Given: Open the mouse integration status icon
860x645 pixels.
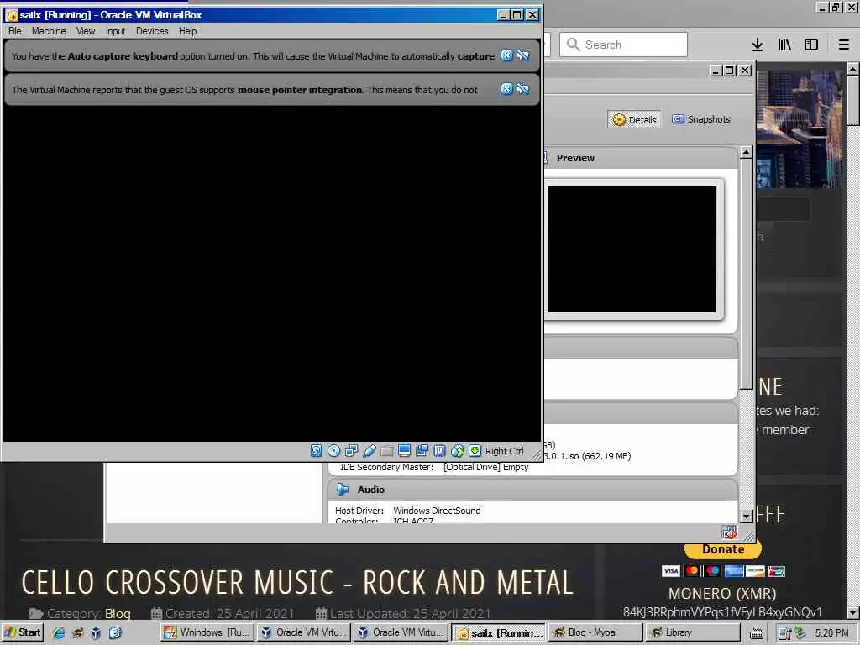Looking at the screenshot, I should tap(457, 451).
